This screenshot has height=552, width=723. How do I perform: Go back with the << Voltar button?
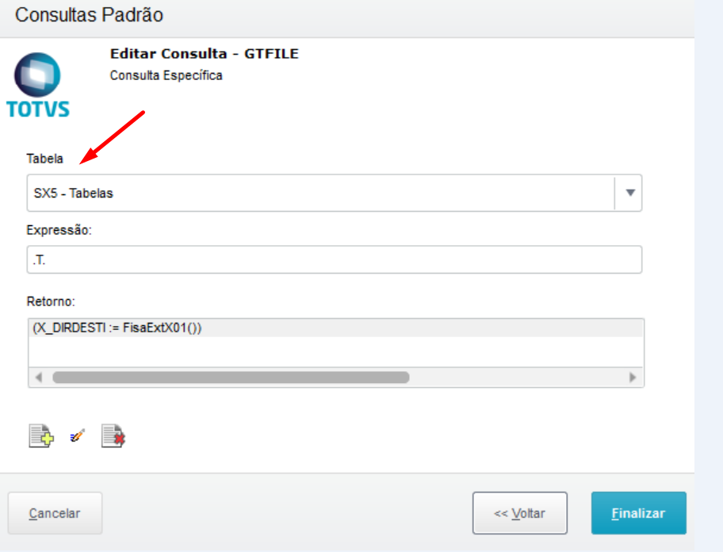pyautogui.click(x=520, y=513)
